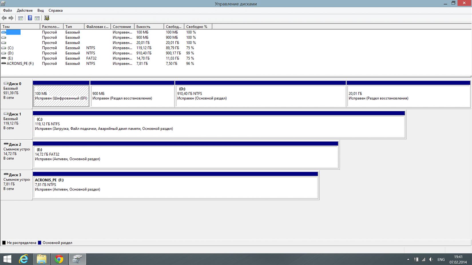The image size is (472, 265).
Task: Open the Файл menu
Action: [7, 11]
